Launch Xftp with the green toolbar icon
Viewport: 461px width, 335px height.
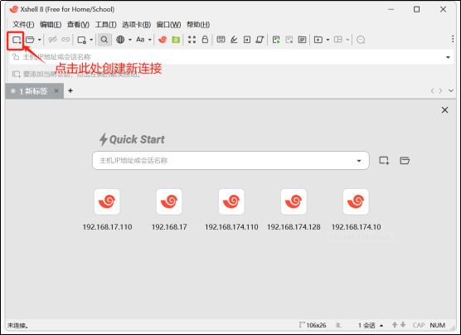(x=176, y=40)
